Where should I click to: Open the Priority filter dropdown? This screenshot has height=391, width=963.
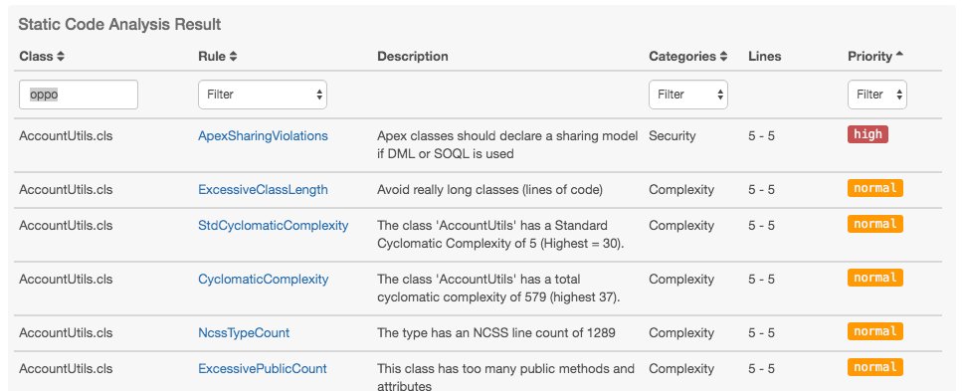click(877, 95)
